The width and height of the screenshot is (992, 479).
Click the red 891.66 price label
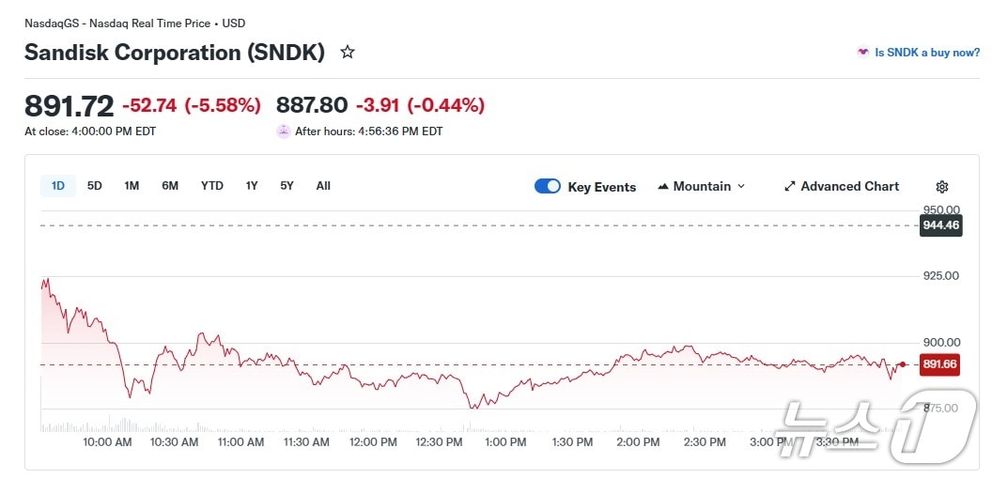point(940,364)
